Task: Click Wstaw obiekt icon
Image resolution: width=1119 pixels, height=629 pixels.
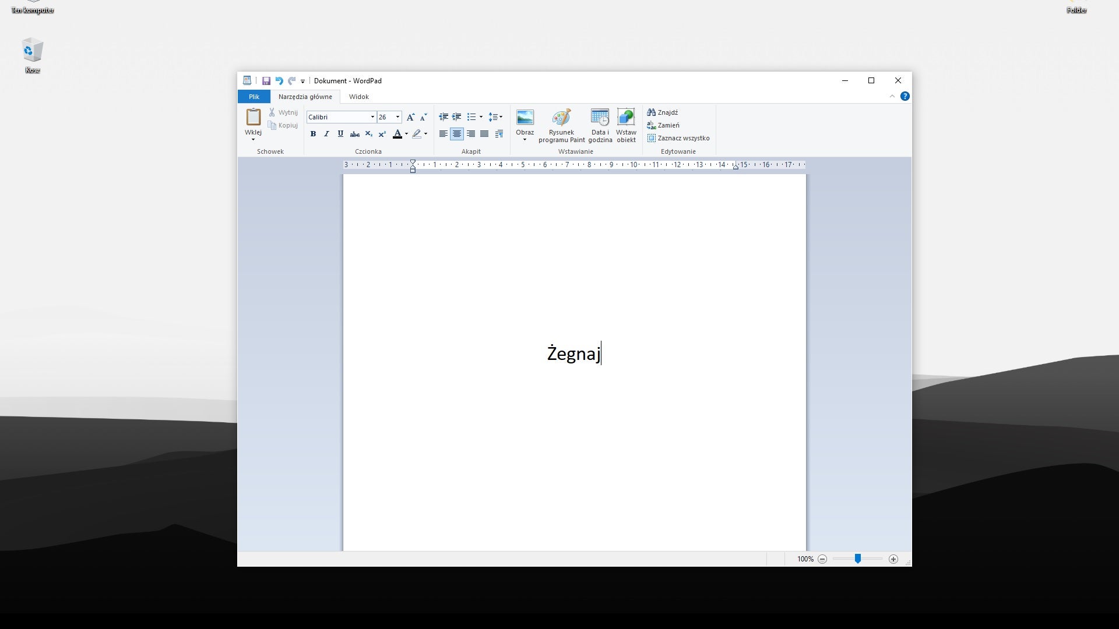Action: (x=626, y=126)
